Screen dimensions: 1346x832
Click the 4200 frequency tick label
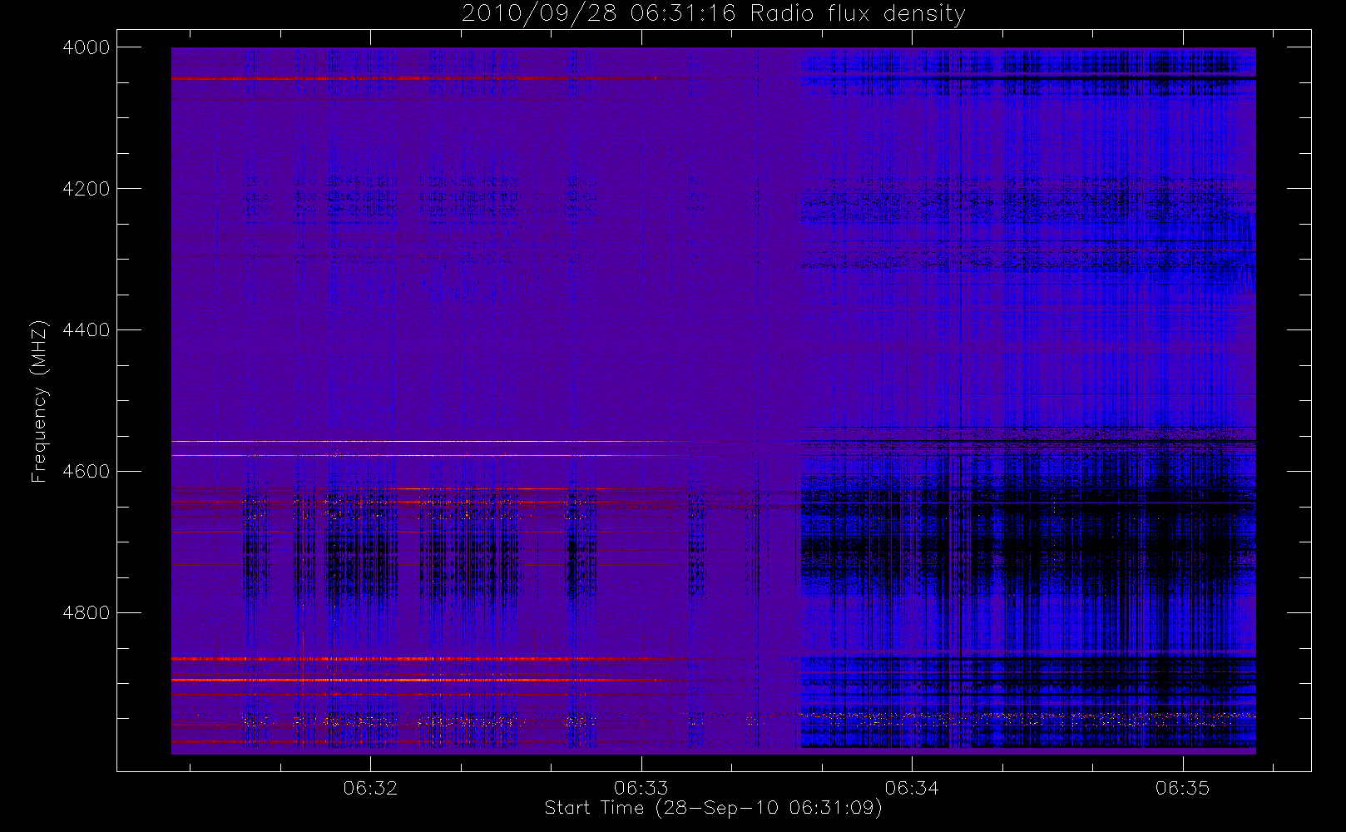point(86,189)
